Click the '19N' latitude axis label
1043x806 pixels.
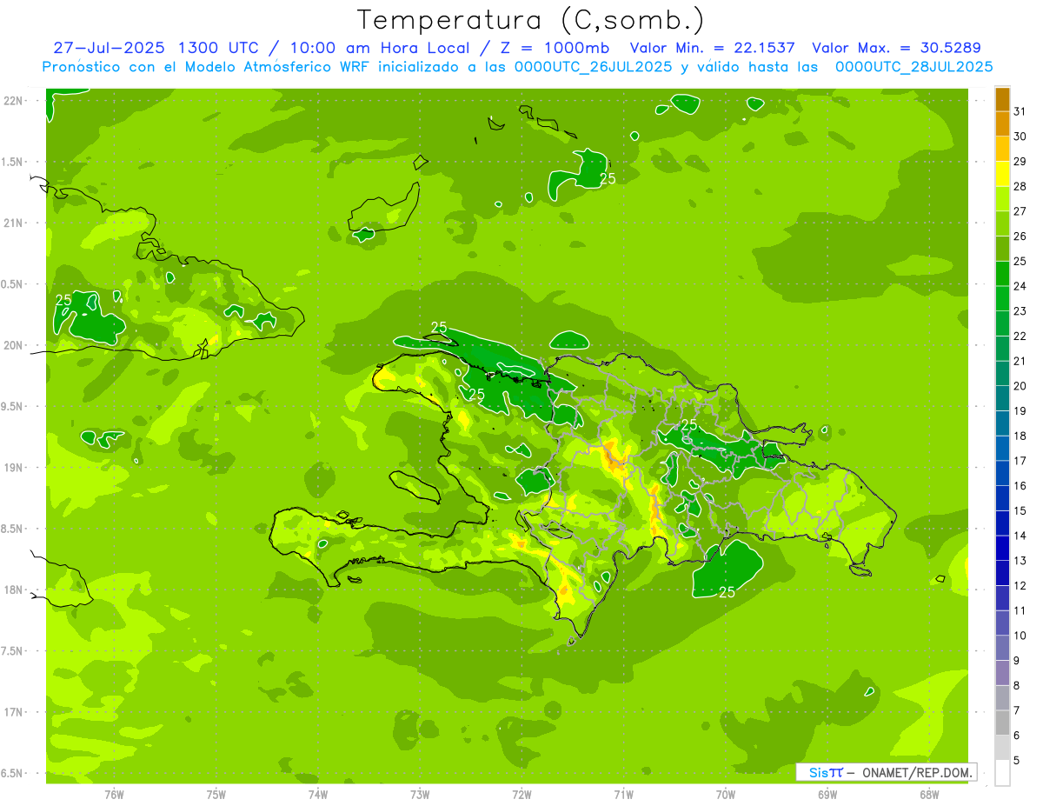click(x=14, y=468)
